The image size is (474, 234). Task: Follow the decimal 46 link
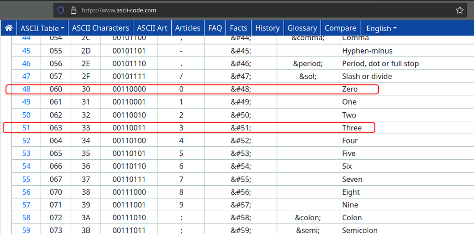(x=26, y=63)
